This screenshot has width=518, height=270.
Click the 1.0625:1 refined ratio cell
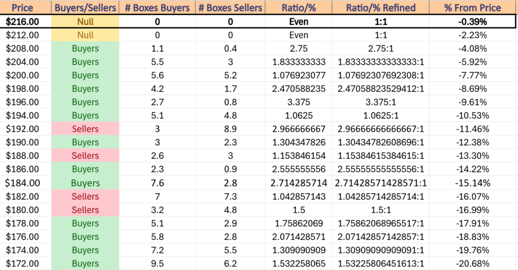(x=380, y=115)
